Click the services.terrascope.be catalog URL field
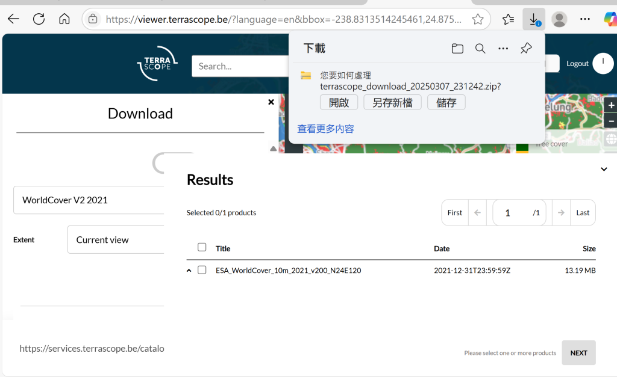Viewport: 617px width, 377px height. click(92, 348)
